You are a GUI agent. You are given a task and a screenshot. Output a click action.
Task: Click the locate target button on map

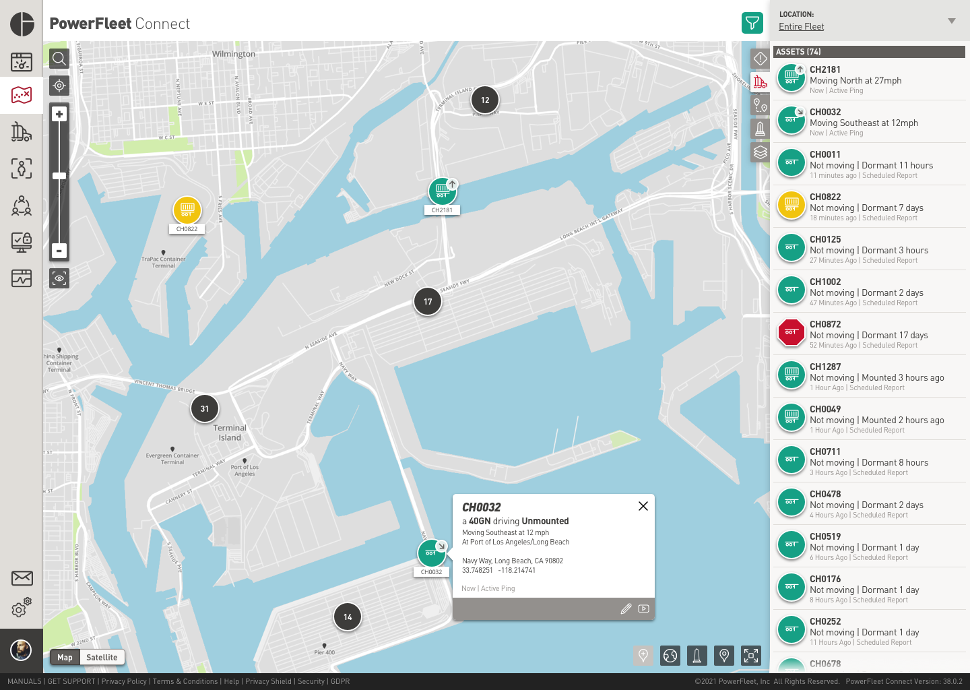(x=59, y=86)
